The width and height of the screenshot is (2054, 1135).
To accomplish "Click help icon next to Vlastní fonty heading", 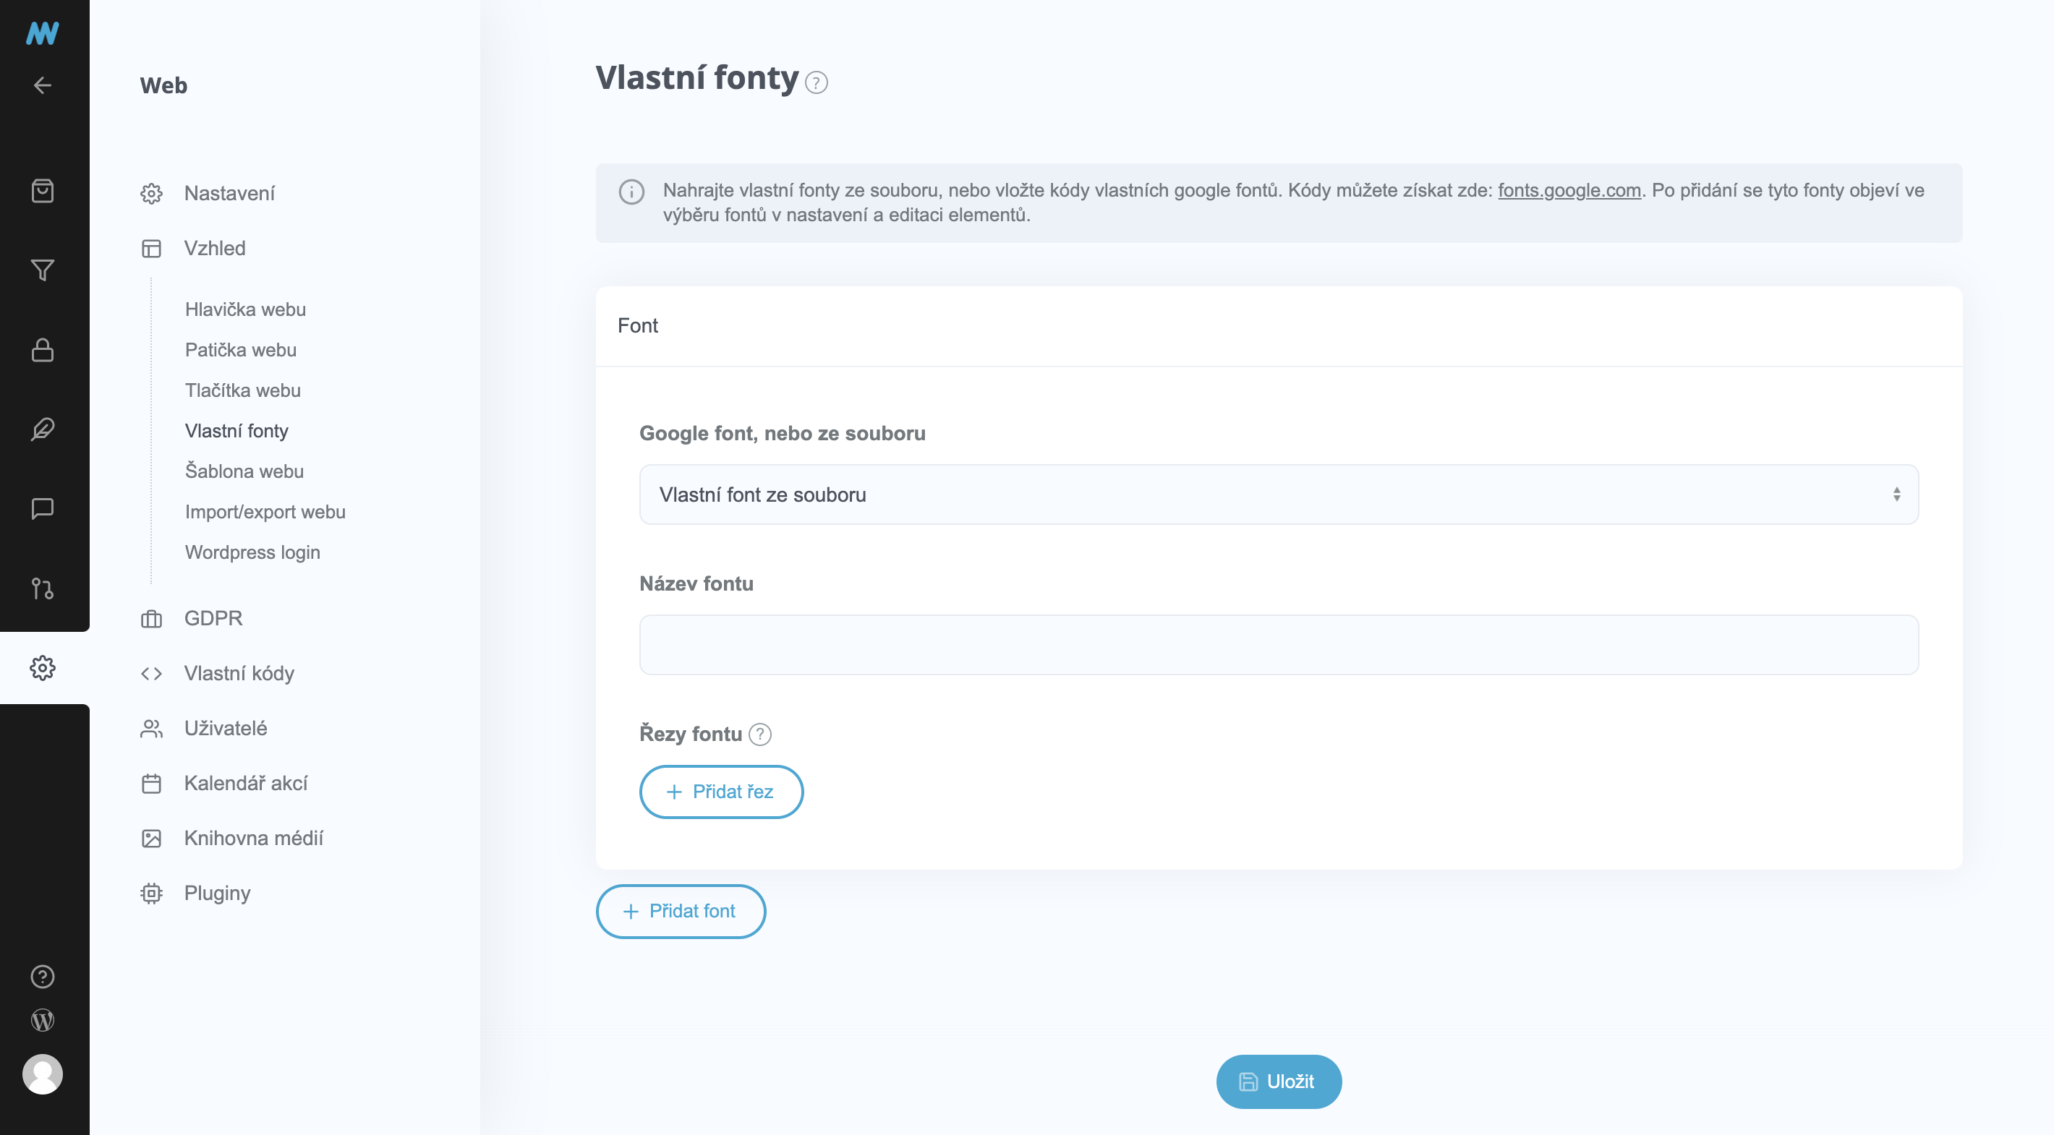I will [816, 83].
